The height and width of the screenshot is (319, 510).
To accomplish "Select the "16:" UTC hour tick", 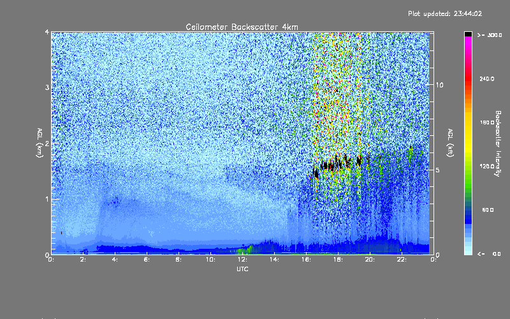I will (x=307, y=260).
